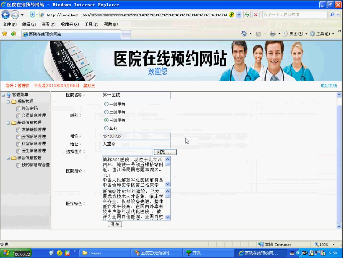Open the 工具 menu in the menu bar
This screenshot has height=258, width=343.
(x=91, y=24)
